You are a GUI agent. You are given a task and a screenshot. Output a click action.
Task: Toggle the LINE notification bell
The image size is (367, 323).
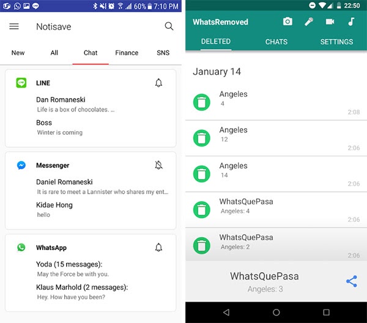[158, 83]
